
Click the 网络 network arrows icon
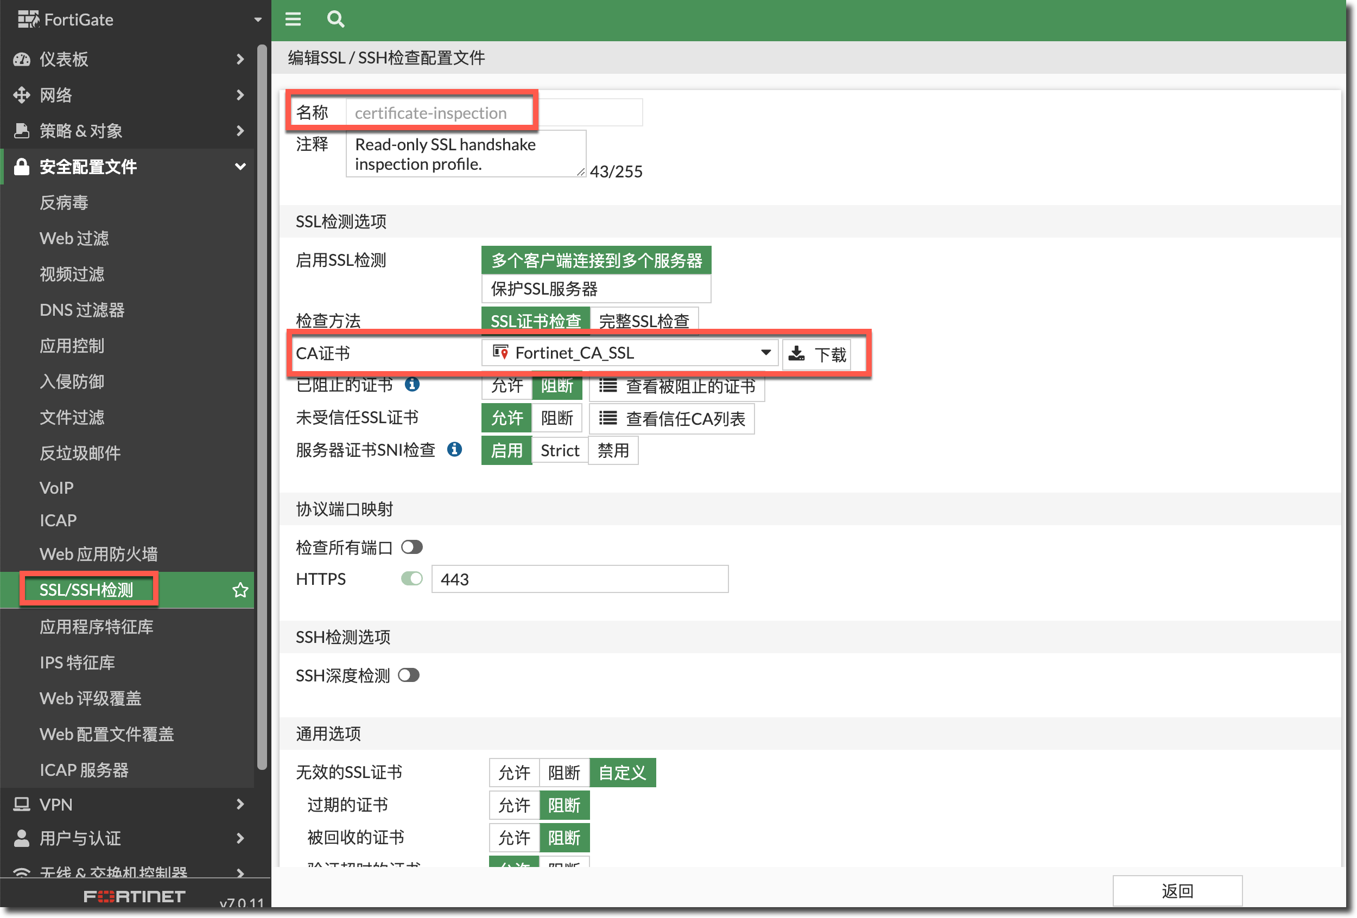coord(22,94)
